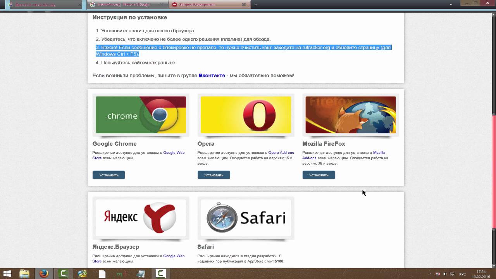Show hidden system tray icons arrow
The width and height of the screenshot is (496, 279).
(430, 274)
